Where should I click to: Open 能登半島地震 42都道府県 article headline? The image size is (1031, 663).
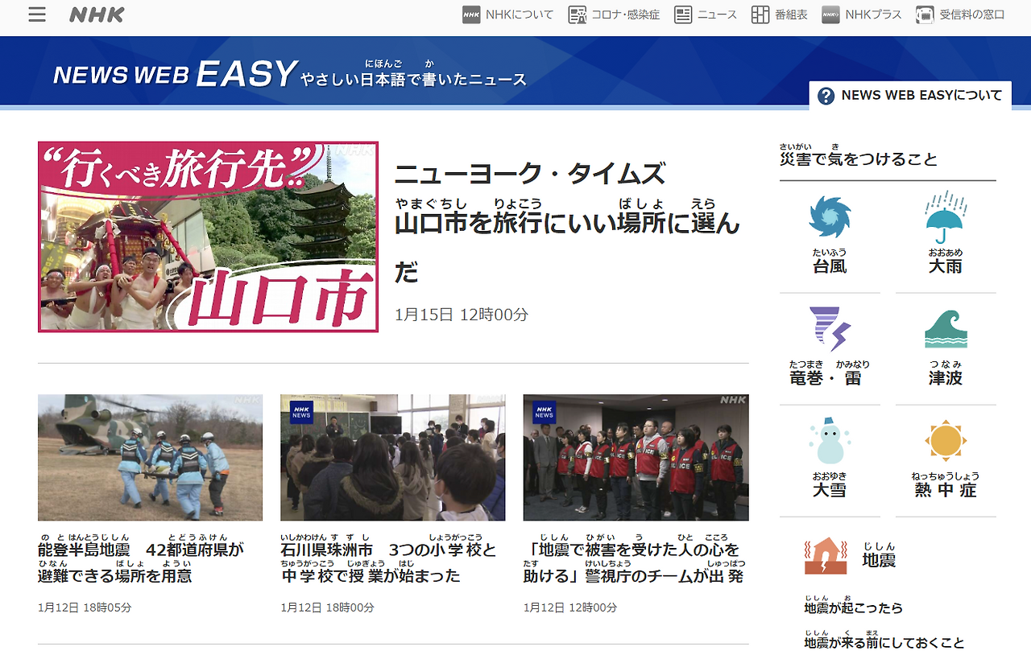tap(141, 557)
